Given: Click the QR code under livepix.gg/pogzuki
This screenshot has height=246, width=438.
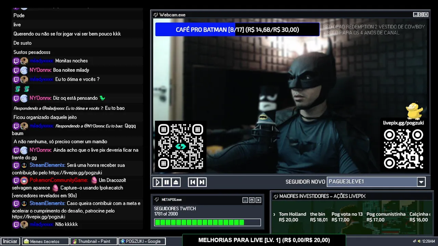Looking at the screenshot, I should tap(403, 149).
